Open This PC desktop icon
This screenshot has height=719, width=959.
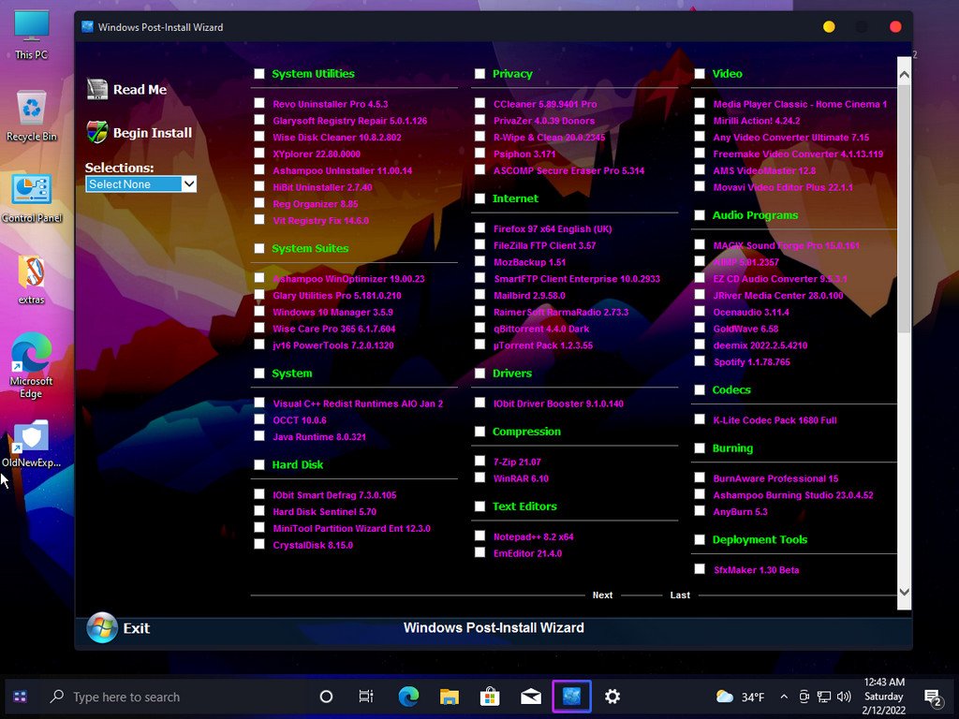pos(31,35)
